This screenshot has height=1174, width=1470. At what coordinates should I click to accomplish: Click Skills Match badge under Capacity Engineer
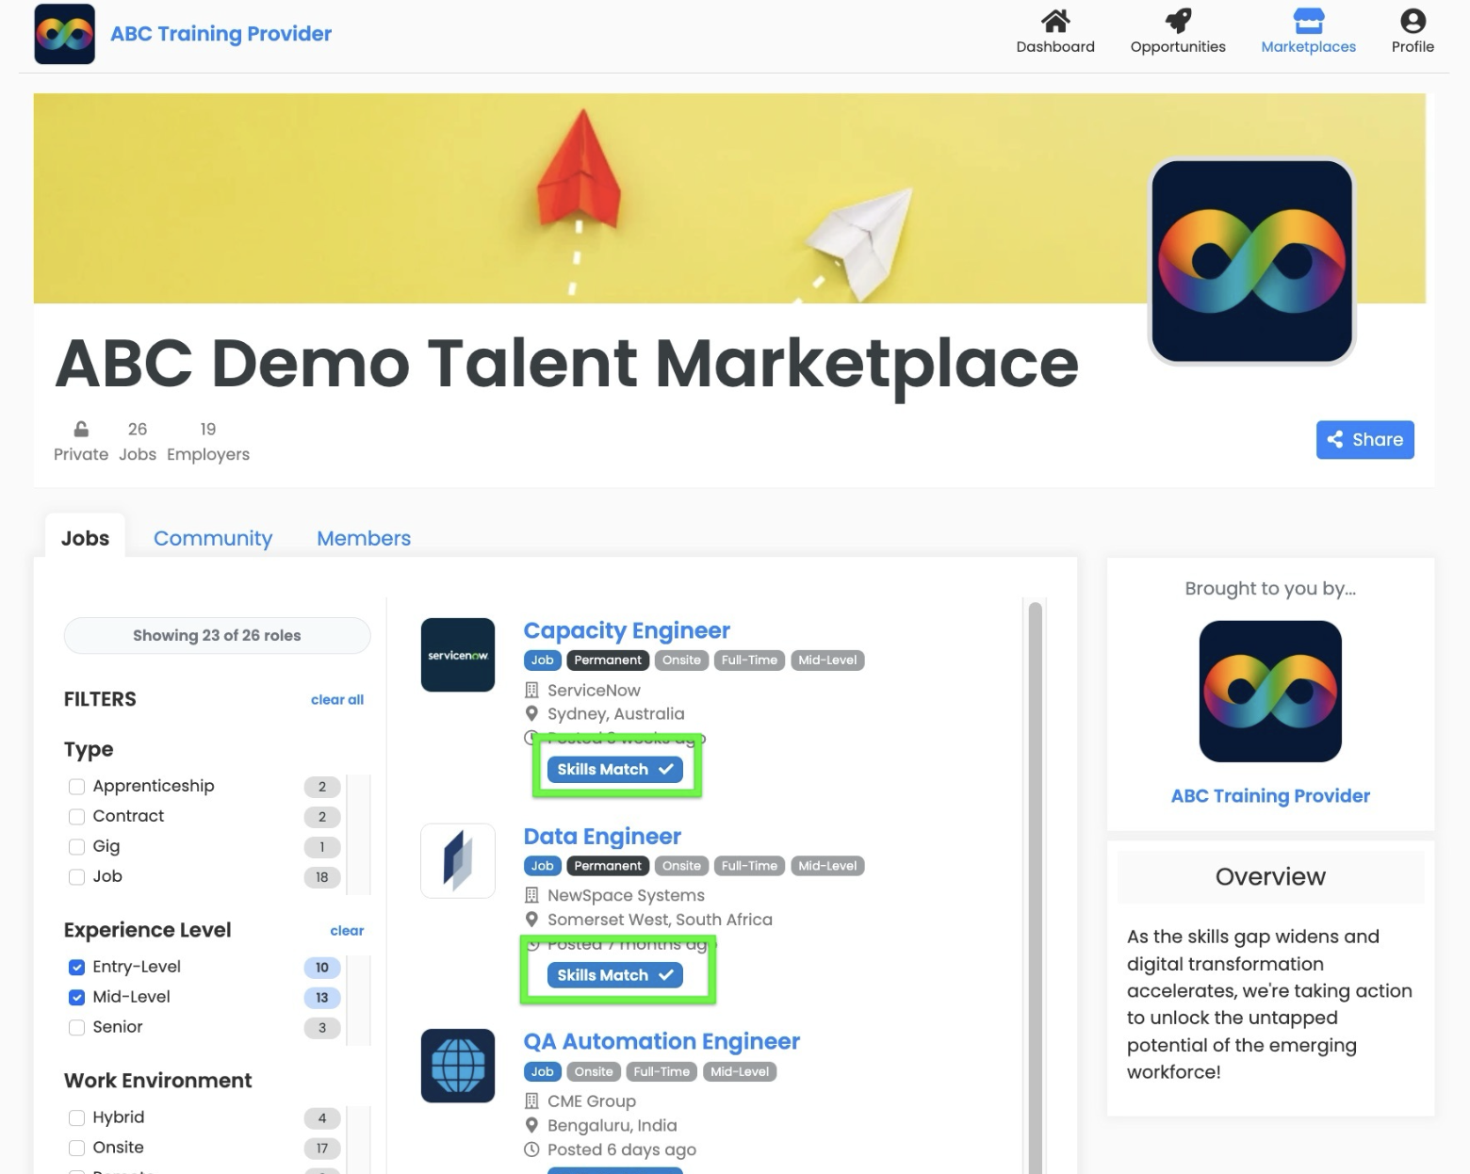point(614,769)
